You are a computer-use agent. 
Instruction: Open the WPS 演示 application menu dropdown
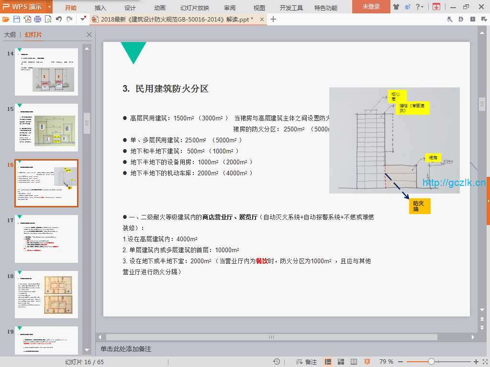50,7
